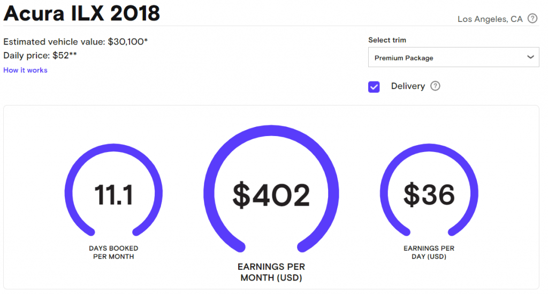Click the help icon beside Los Angeles, CA
548x294 pixels.
pos(532,19)
